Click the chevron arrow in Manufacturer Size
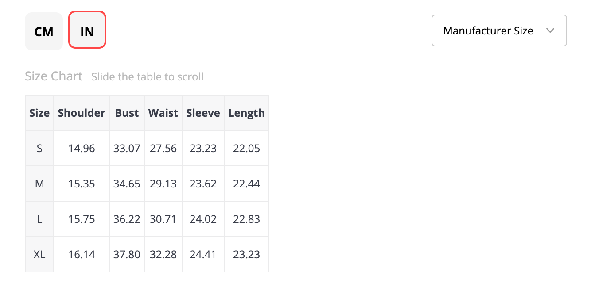 click(x=550, y=31)
